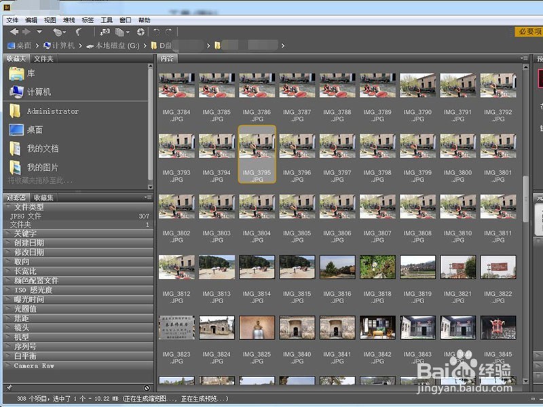
Task: Open the filter panel options menu
Action: 148,197
